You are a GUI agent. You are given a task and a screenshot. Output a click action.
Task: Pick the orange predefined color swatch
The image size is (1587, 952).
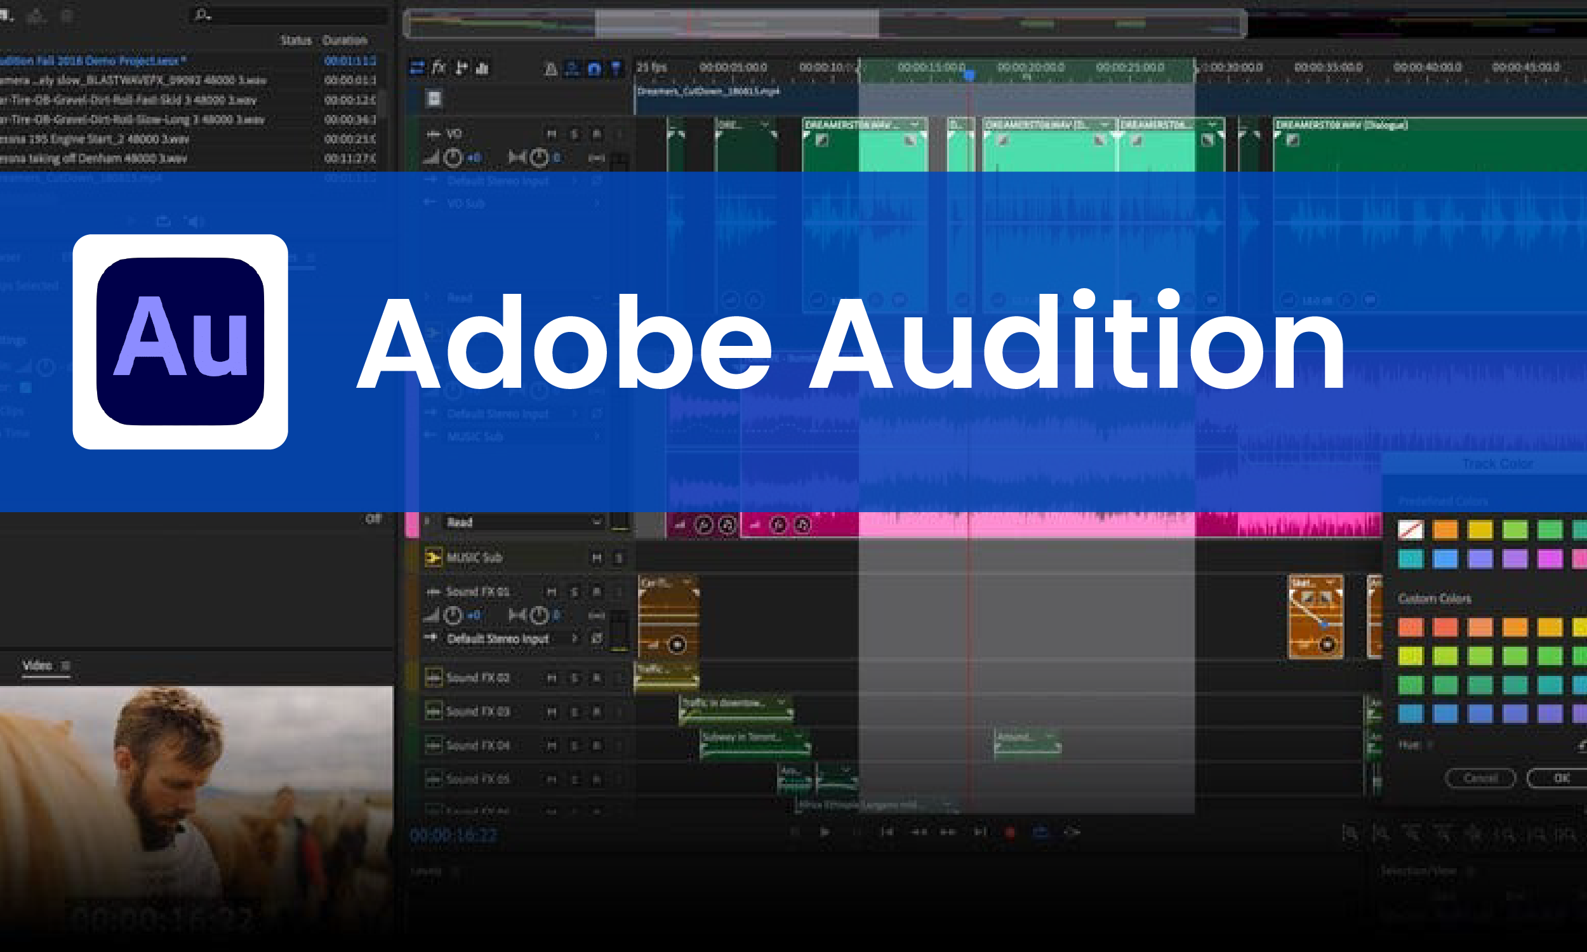tap(1445, 530)
